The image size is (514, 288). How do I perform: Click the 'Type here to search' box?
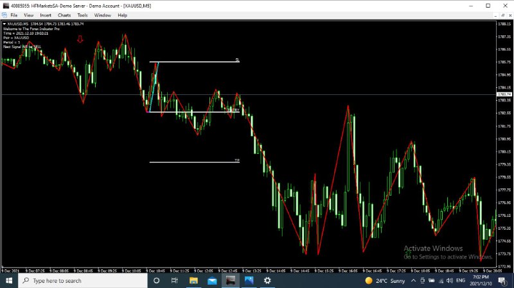click(x=83, y=280)
